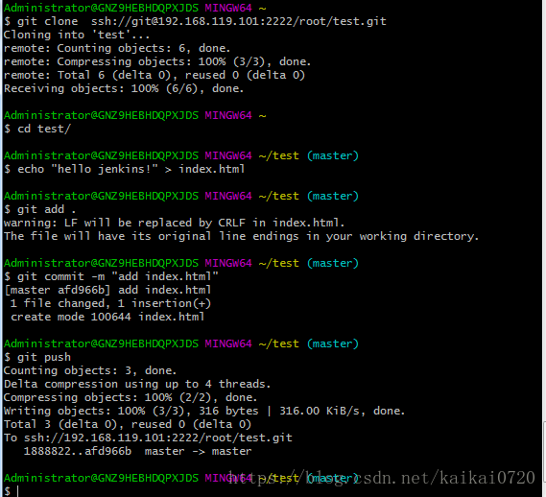Click the 'remote: Counting objects: 6, done.' line
This screenshot has width=546, height=497.
pos(117,48)
